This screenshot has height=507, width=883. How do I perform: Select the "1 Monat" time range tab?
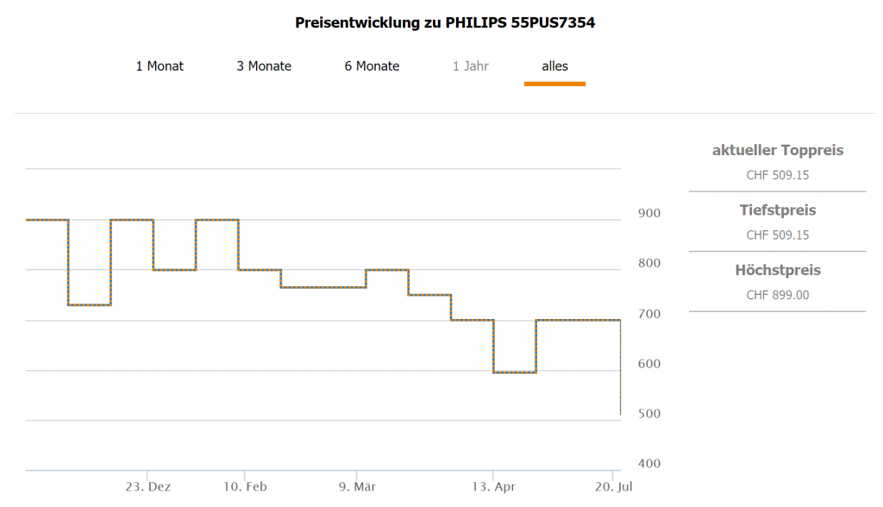160,66
